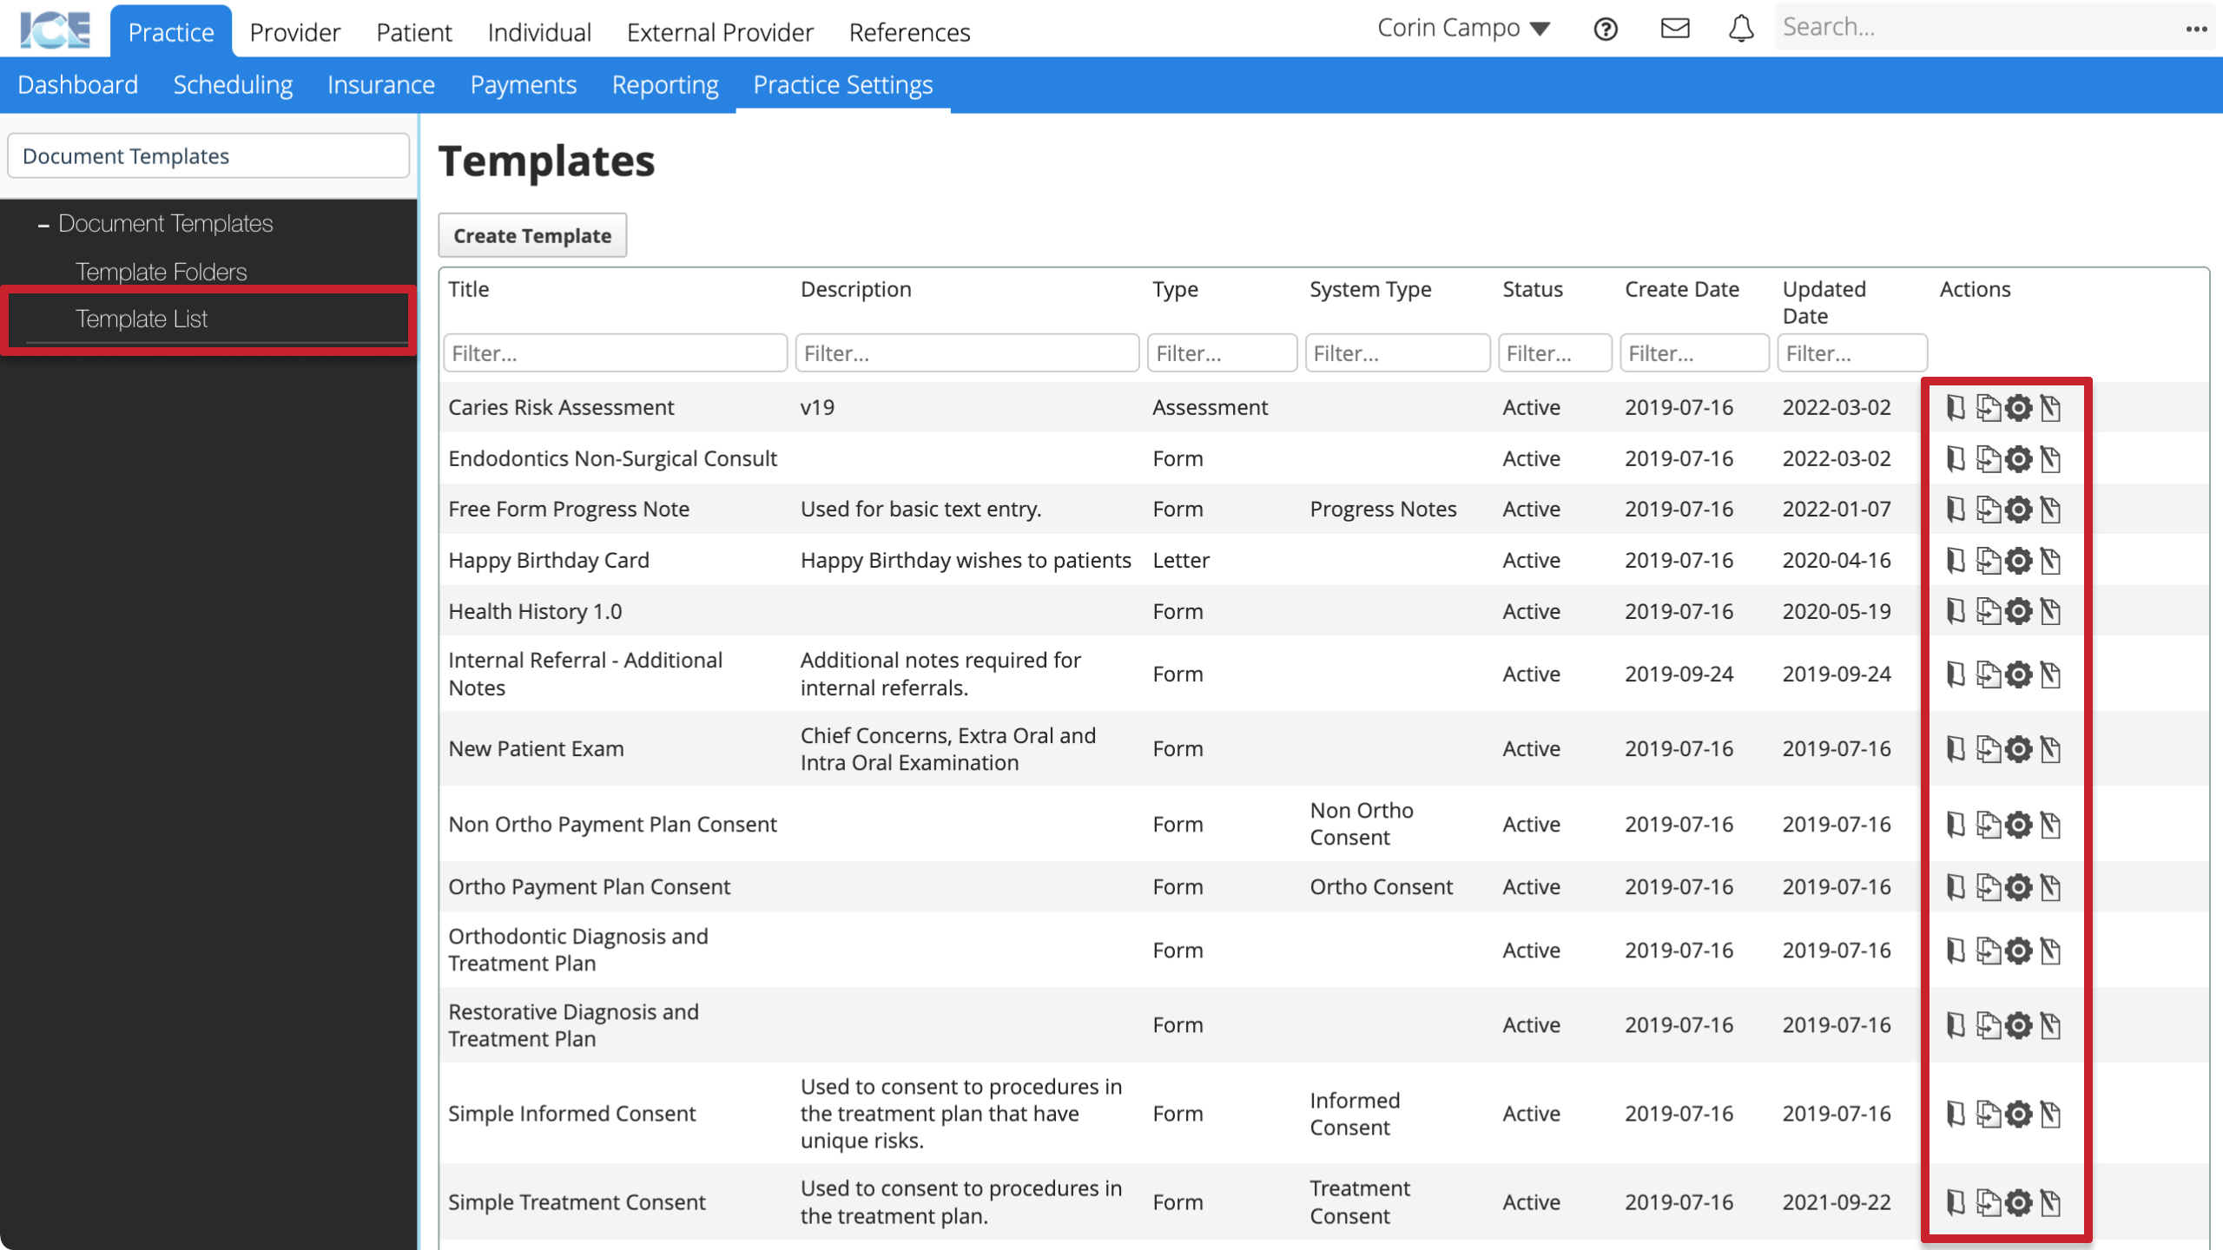Filter templates by Type column

1222,352
